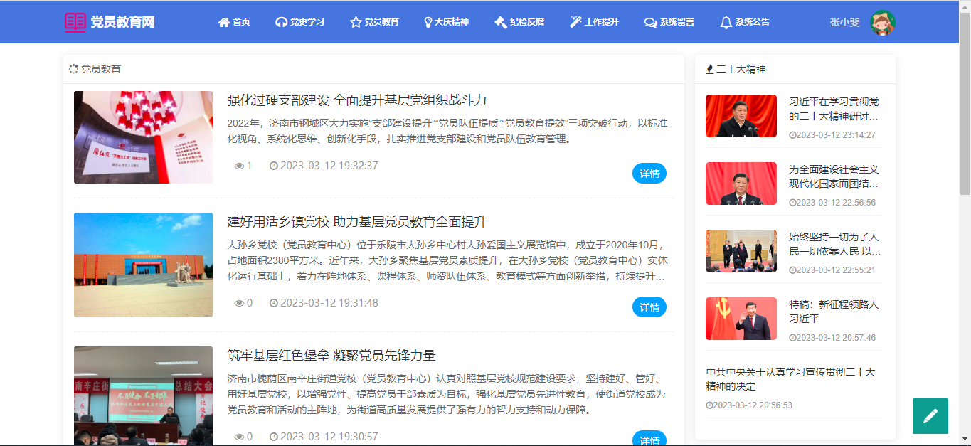Viewport: 971px width, 446px height.
Task: Click the clock icon beside 2023-03-12 19:31:48
Action: 274,303
